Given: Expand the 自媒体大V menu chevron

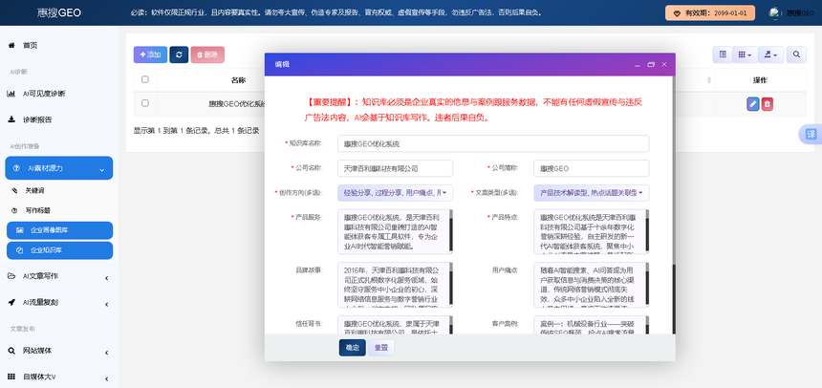Looking at the screenshot, I should pos(106,378).
